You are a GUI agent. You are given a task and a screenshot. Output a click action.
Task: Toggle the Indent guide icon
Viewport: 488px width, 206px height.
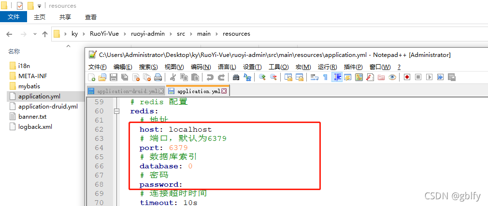pos(337,77)
